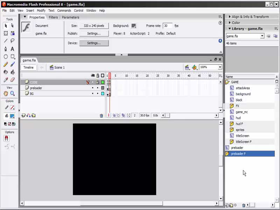
Task: Click the delete layer trash icon
Action: [x=101, y=115]
